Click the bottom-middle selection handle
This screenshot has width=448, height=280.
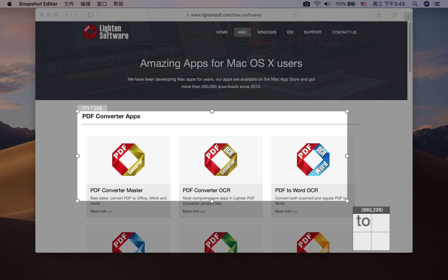click(212, 201)
